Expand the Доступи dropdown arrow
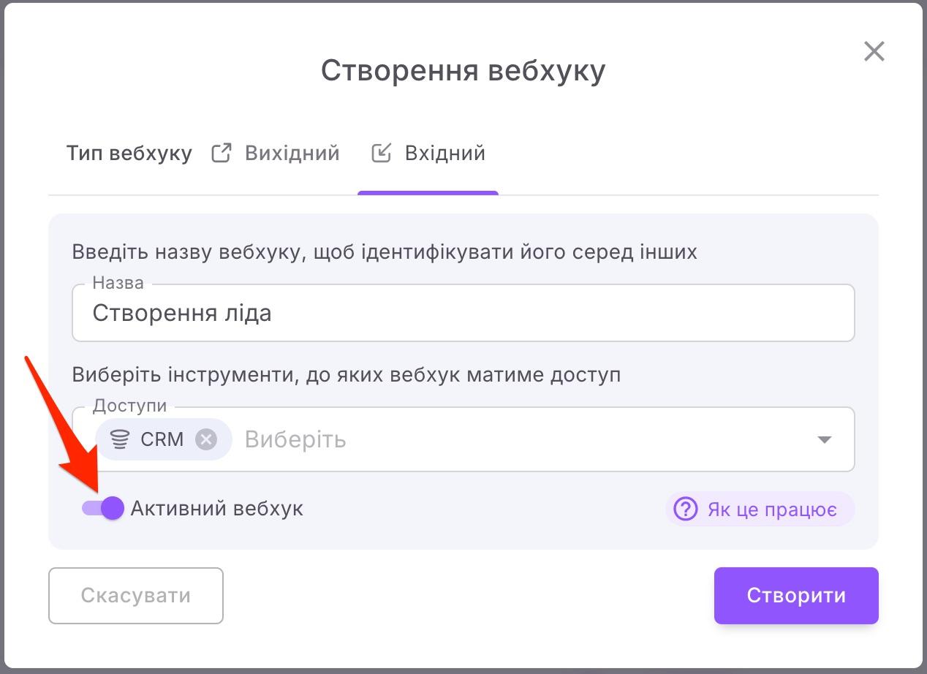 pos(824,439)
